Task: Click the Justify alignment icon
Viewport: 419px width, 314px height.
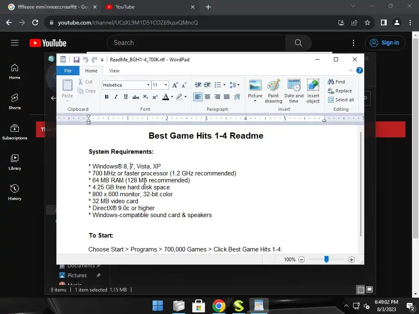Action: click(x=227, y=96)
